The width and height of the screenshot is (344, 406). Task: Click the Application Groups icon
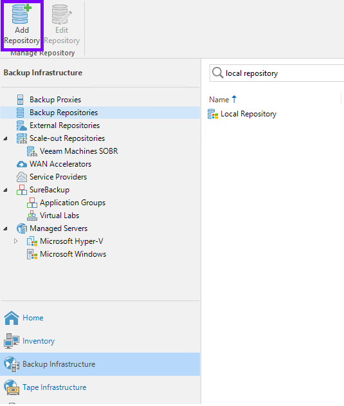[32, 203]
